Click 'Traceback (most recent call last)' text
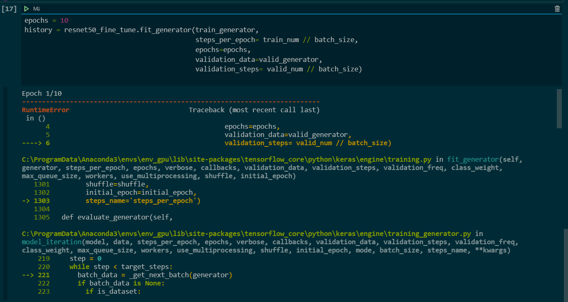The height and width of the screenshot is (302, 568). tap(254, 110)
